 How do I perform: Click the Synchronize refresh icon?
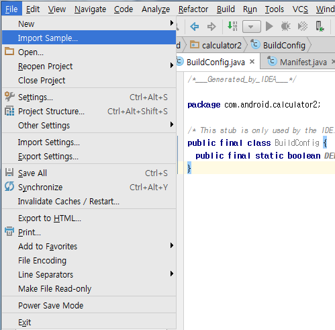(x=9, y=186)
